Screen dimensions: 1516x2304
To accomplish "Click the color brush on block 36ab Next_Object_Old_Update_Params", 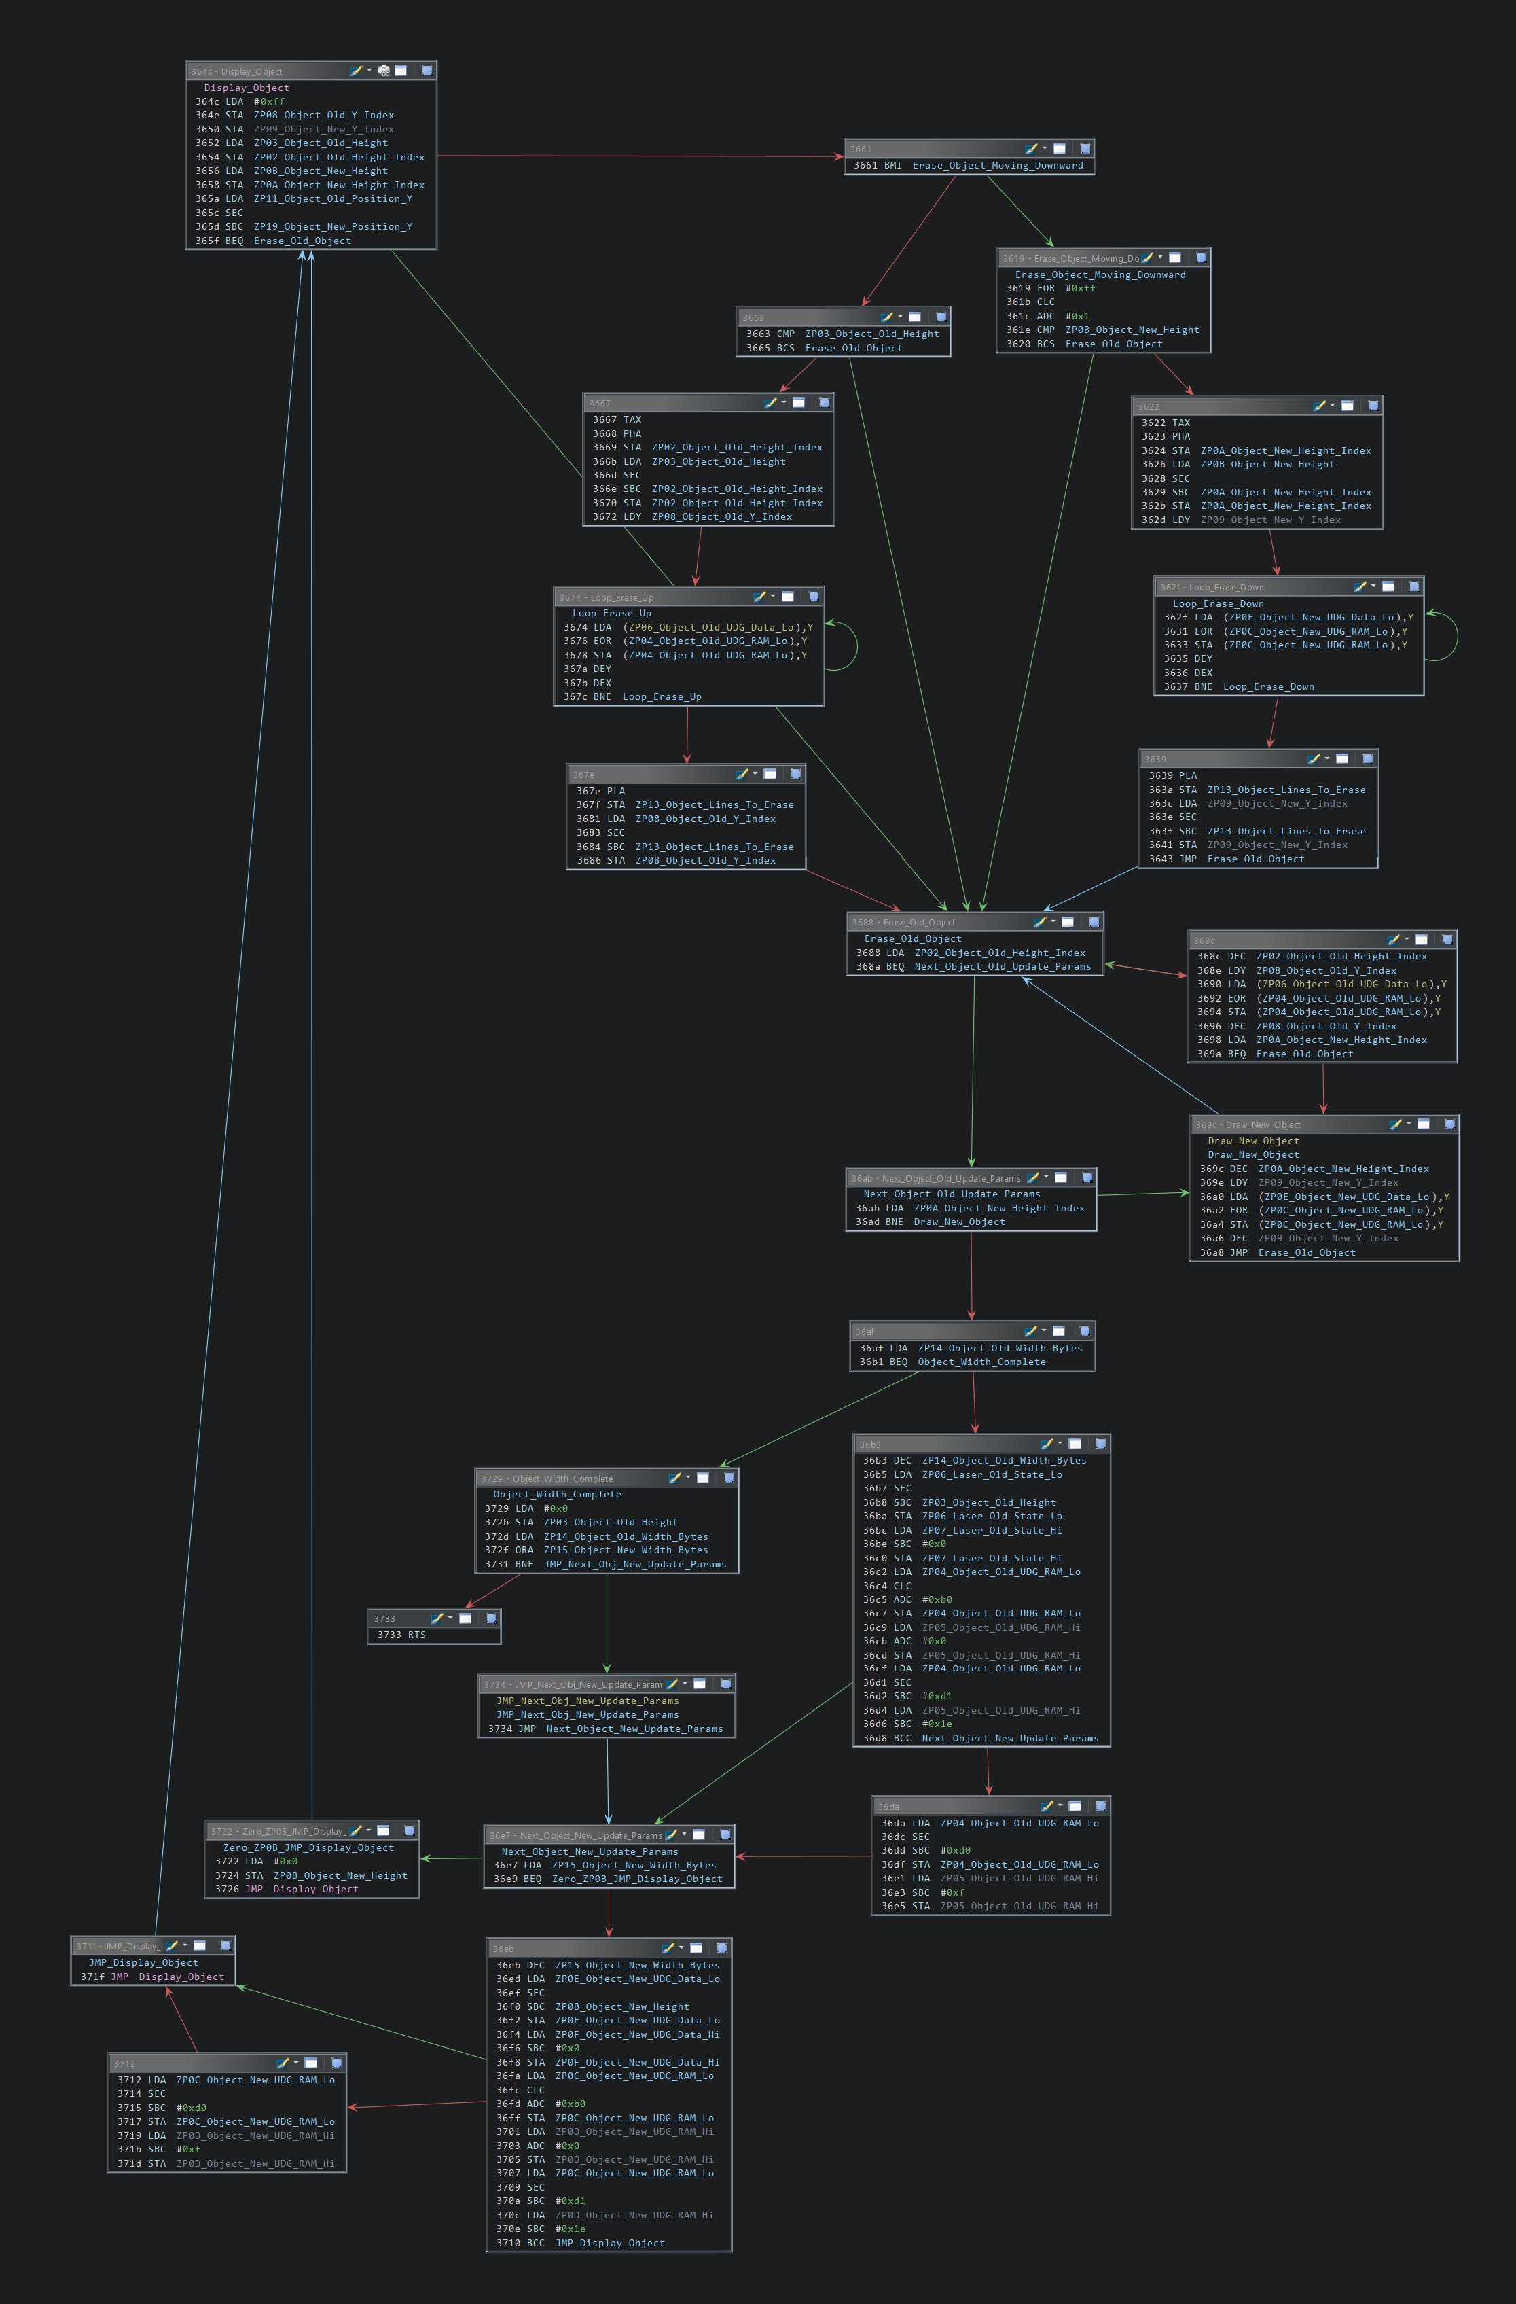I will click(x=1032, y=1177).
